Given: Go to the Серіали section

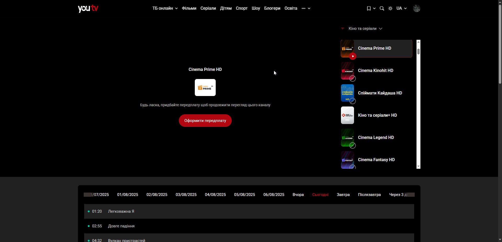Looking at the screenshot, I should pyautogui.click(x=208, y=8).
